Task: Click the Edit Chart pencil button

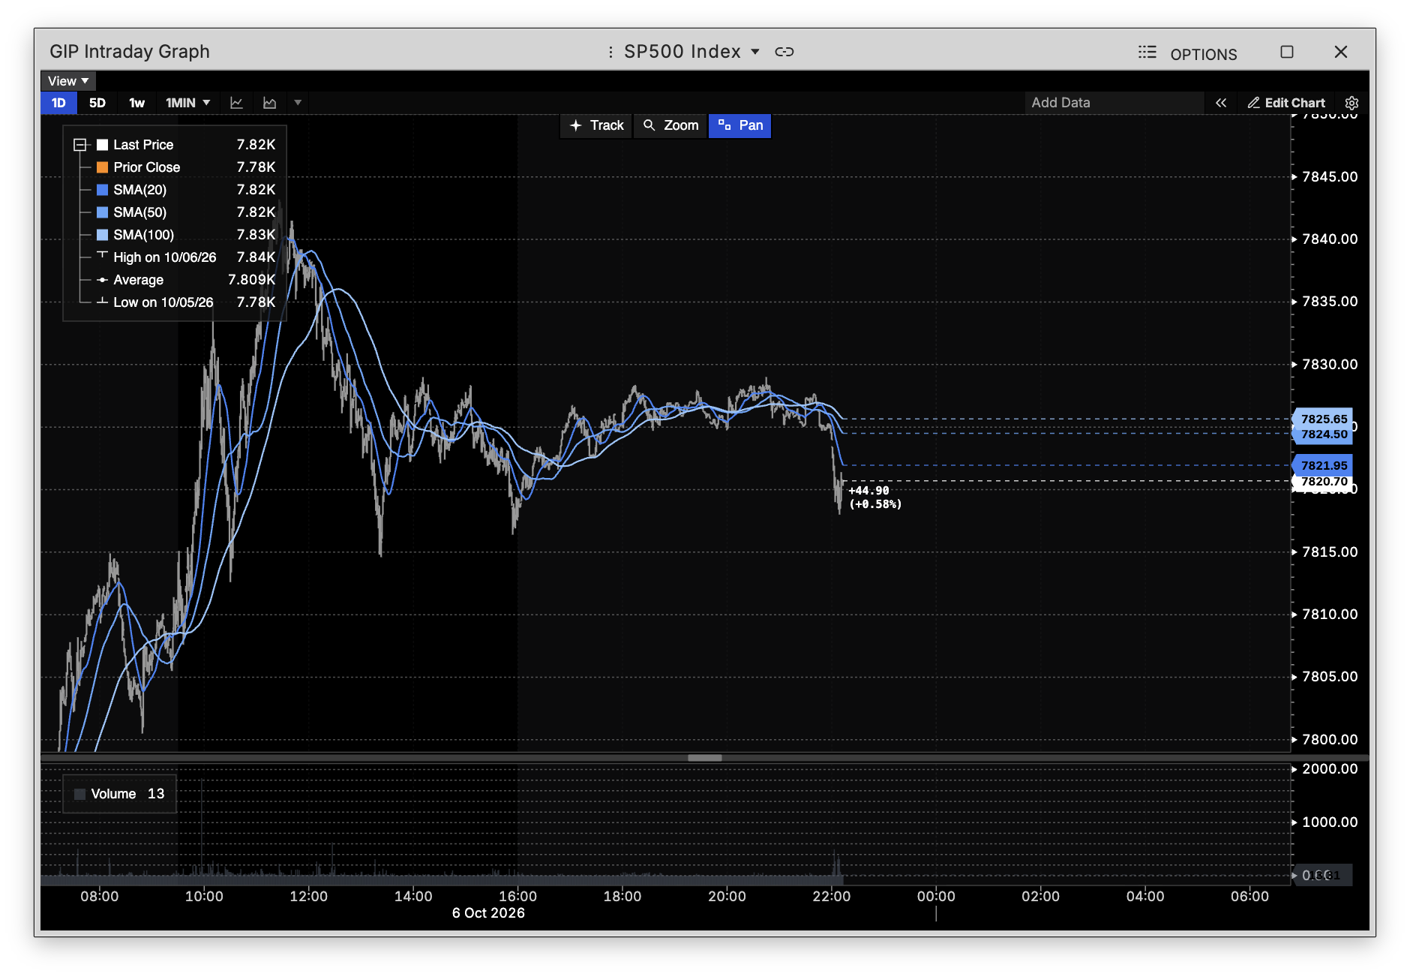Action: [x=1286, y=103]
